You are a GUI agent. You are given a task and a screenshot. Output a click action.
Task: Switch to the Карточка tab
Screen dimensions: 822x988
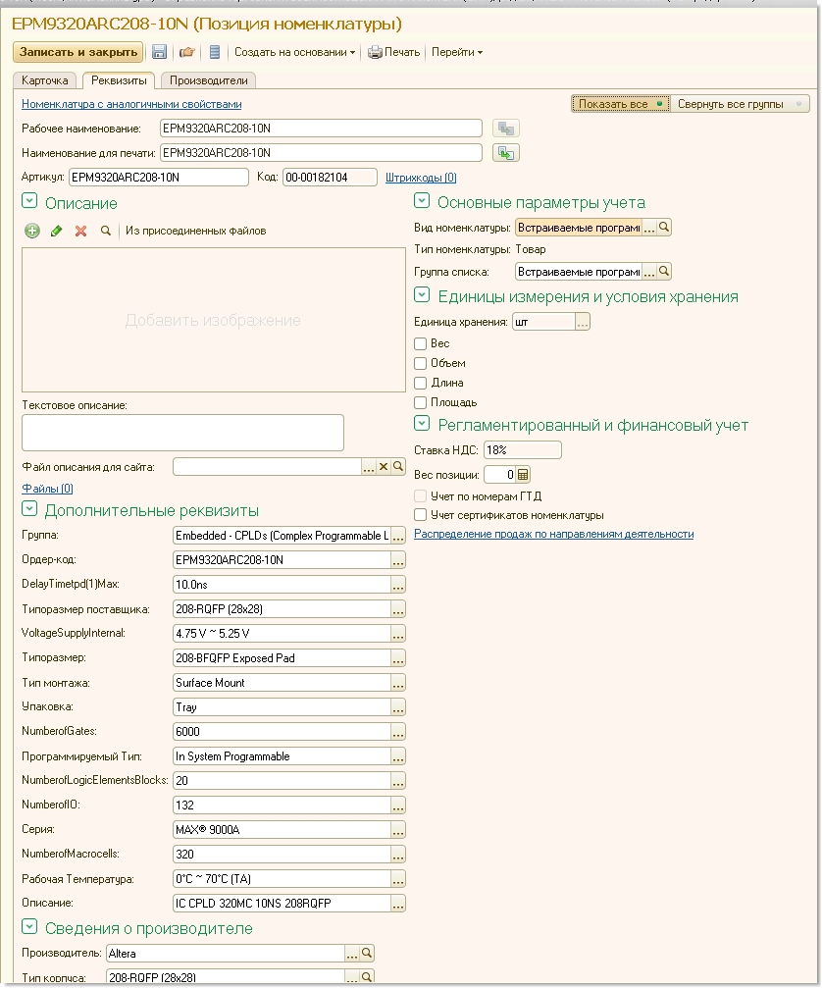tap(45, 80)
